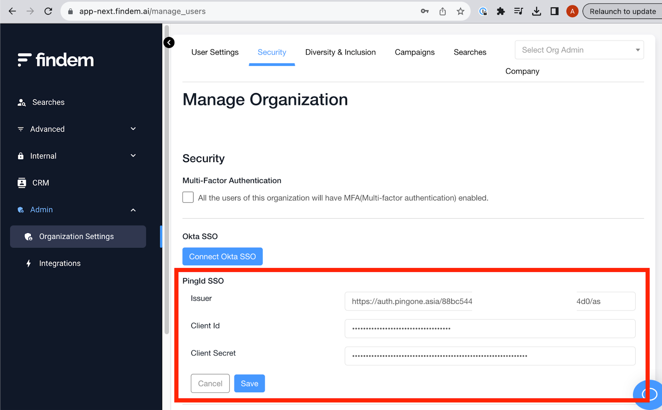Collapse the sidebar with the round arrow button
662x410 pixels.
[x=169, y=42]
